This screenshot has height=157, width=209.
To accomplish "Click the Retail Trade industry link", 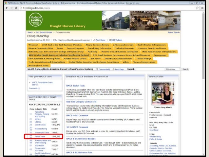I will click(x=40, y=137).
